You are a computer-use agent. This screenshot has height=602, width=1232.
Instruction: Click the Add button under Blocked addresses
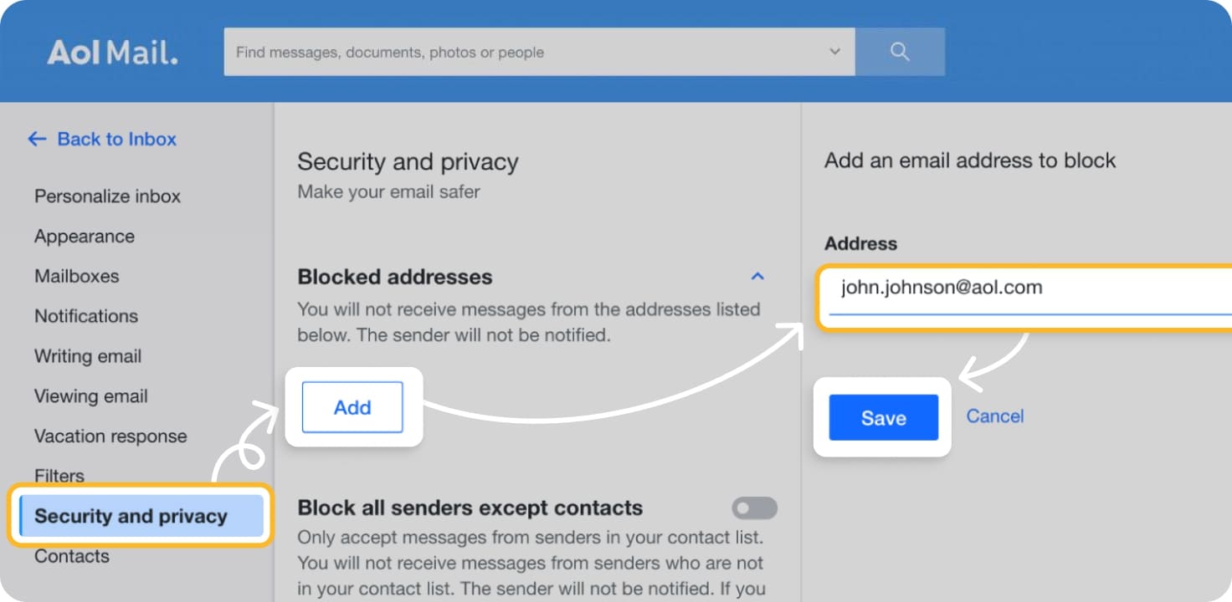click(x=352, y=407)
